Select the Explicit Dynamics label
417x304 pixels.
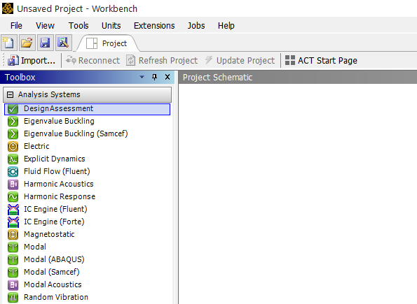pyautogui.click(x=55, y=159)
